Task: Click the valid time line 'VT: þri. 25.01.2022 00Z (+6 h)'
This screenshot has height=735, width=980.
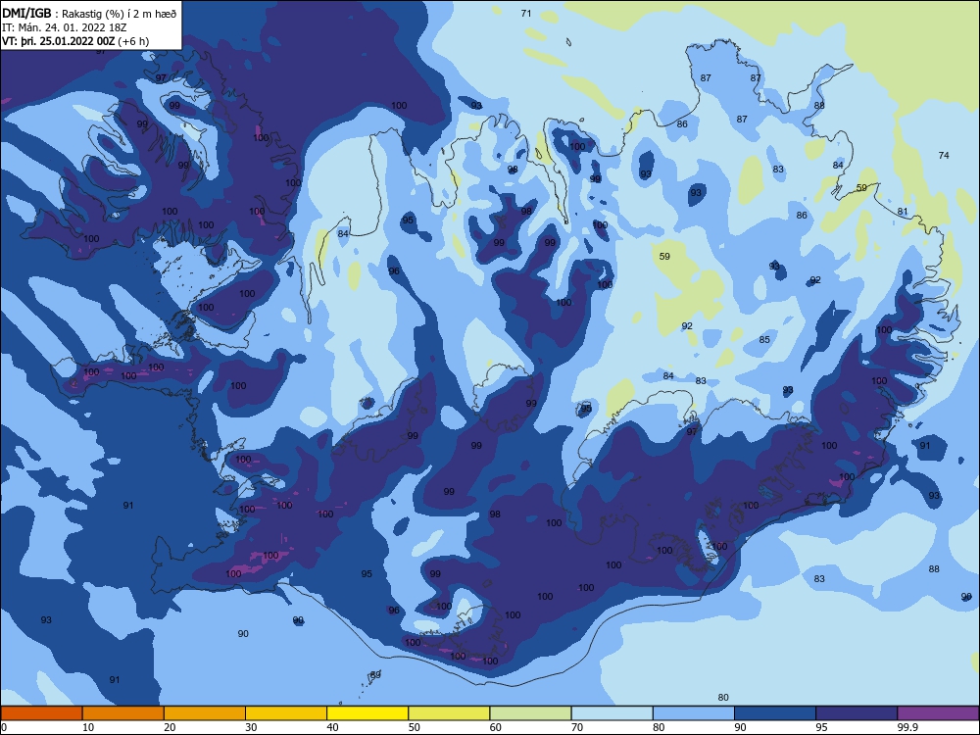Action: coord(75,41)
